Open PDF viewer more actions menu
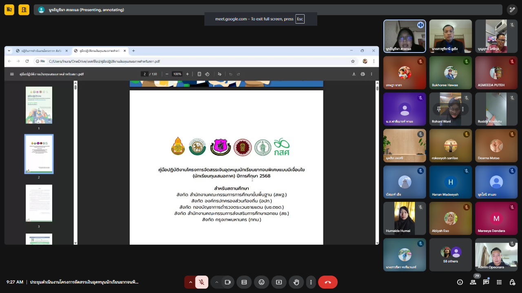The width and height of the screenshot is (522, 293). coord(372,74)
